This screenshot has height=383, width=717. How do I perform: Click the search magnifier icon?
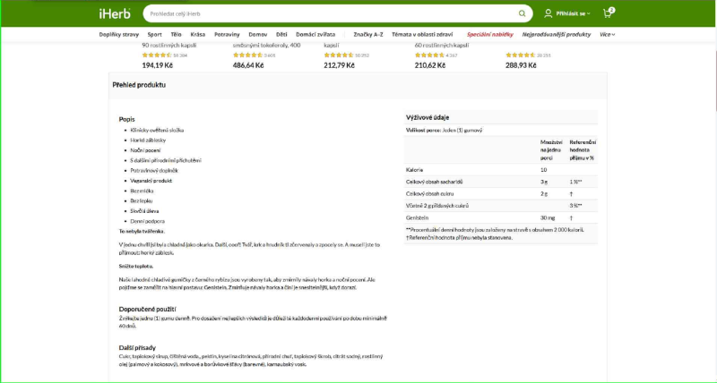(523, 14)
